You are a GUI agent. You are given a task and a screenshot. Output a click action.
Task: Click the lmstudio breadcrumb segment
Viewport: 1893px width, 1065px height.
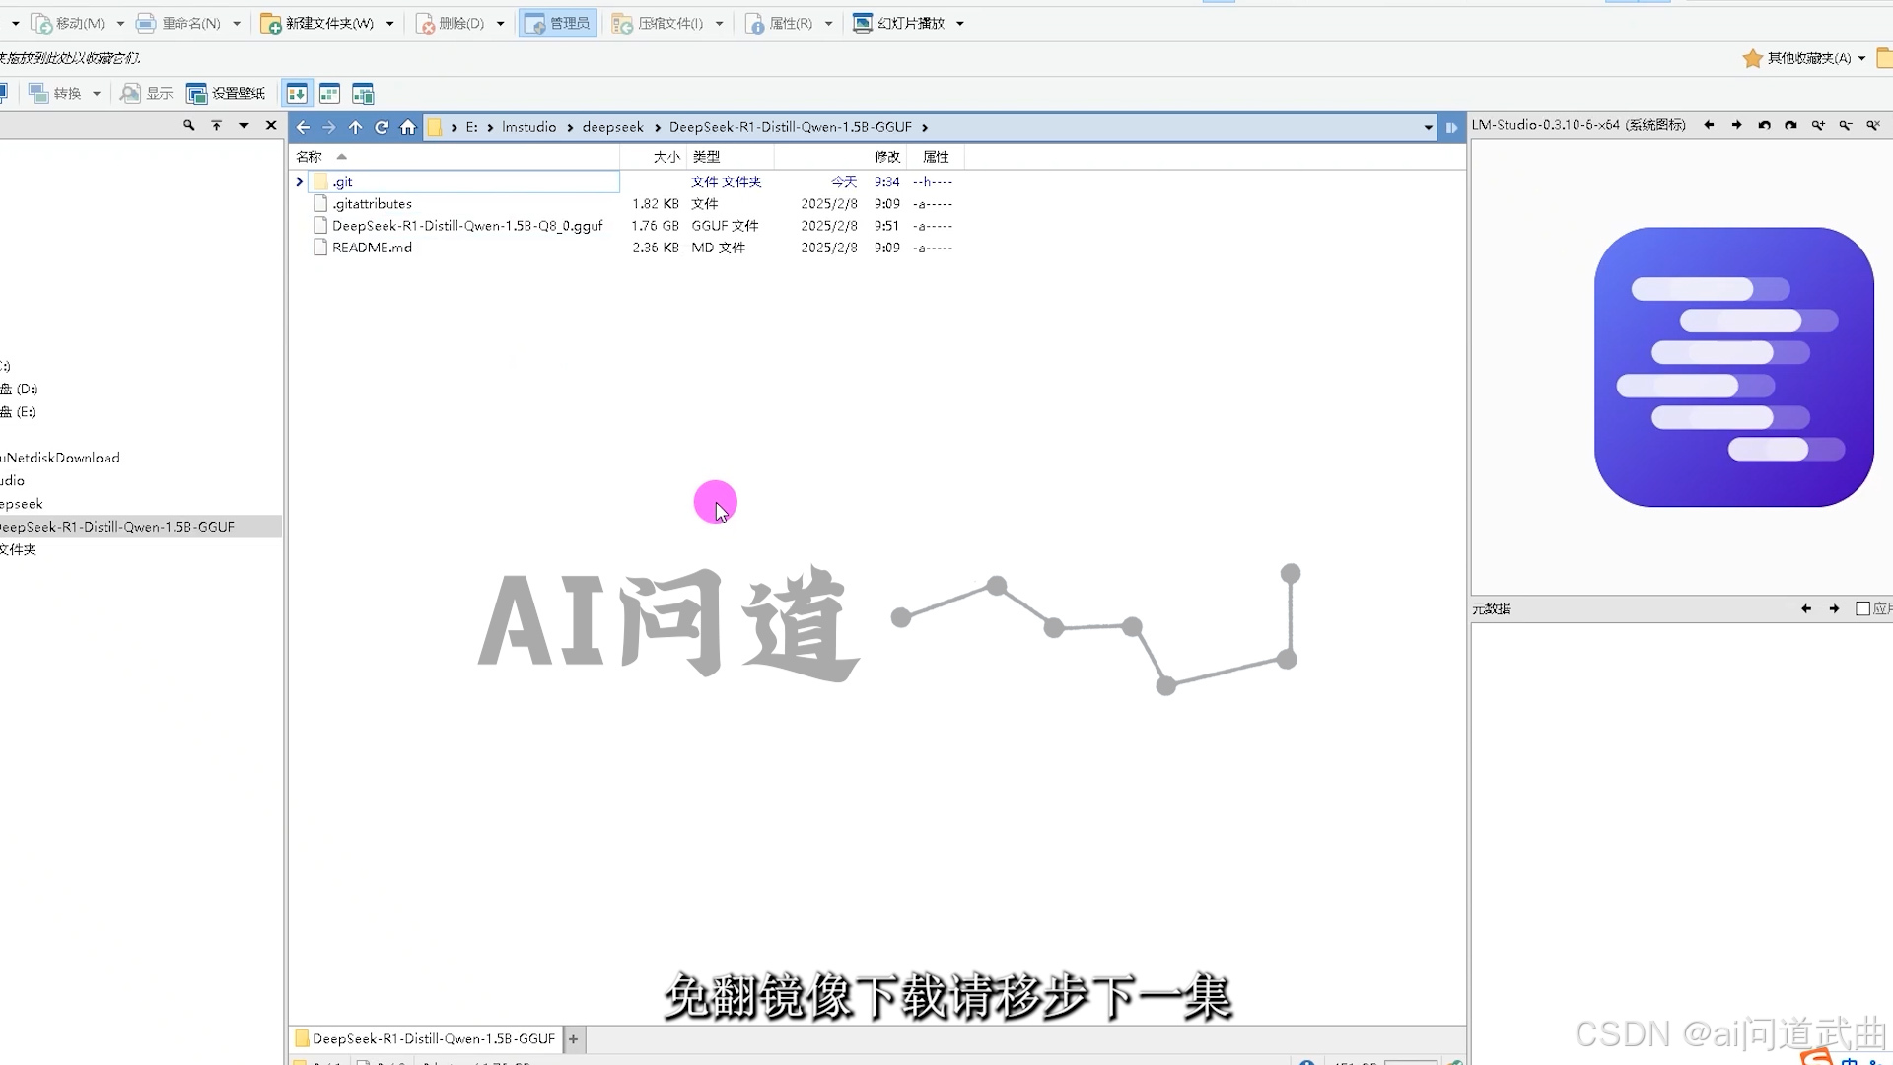[528, 127]
